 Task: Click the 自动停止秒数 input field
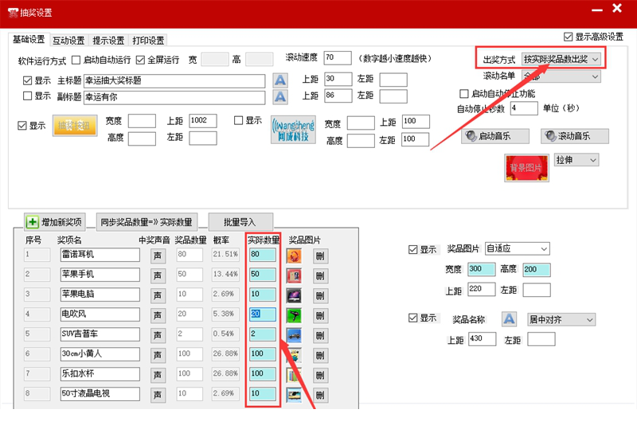pos(524,108)
